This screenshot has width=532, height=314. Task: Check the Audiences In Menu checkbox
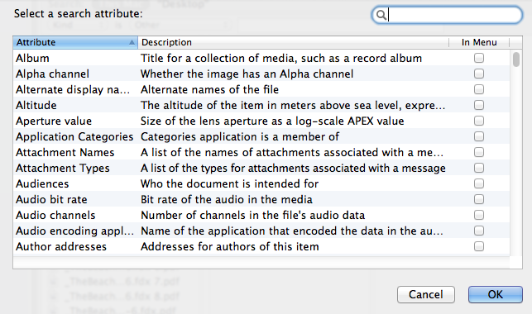click(479, 183)
